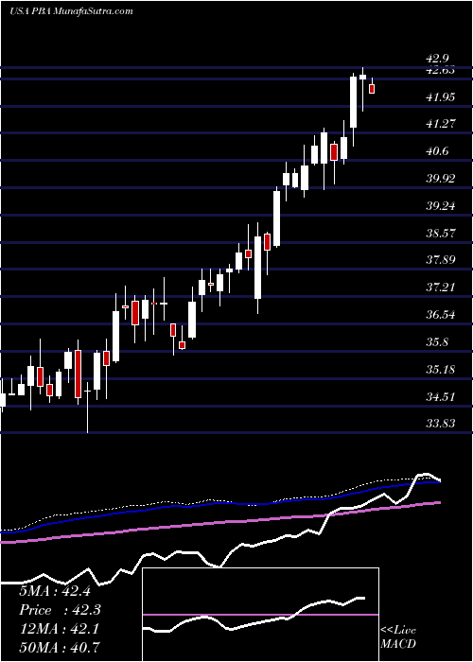Click the 33.83 price level label
473x662 pixels.
pos(441,424)
